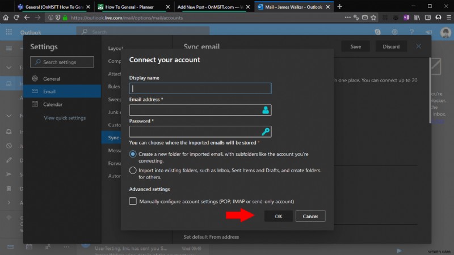Open the Outlook app launcher grid
454x255 pixels.
(x=9, y=32)
